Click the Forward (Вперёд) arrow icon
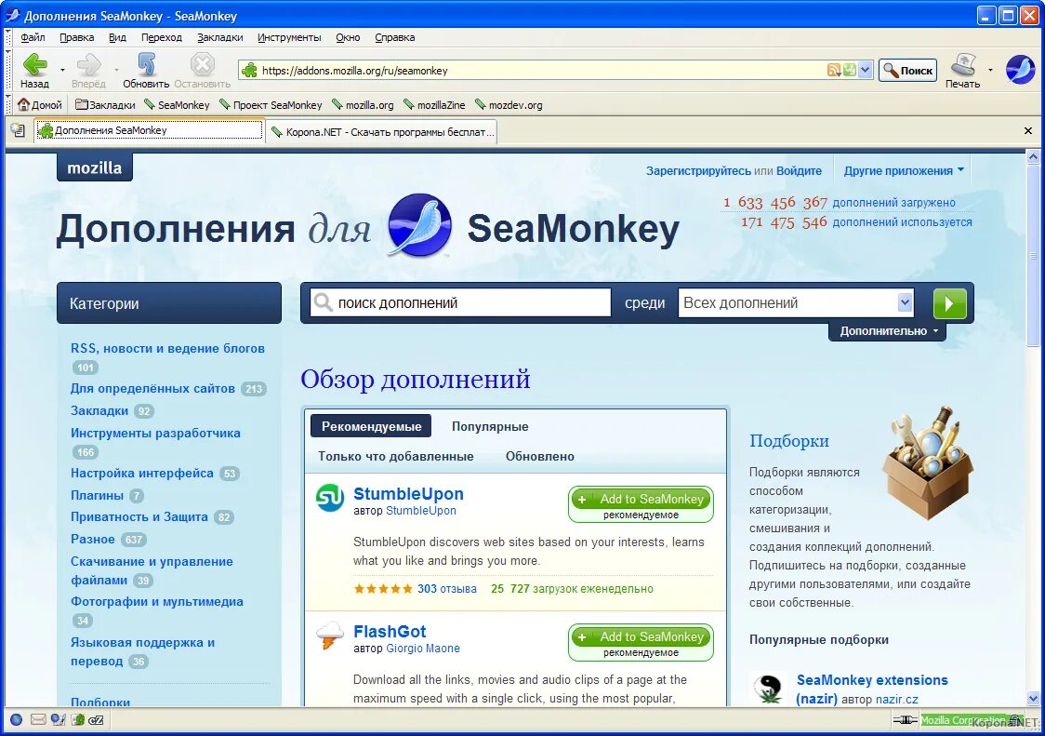This screenshot has height=736, width=1045. 88,65
